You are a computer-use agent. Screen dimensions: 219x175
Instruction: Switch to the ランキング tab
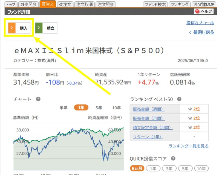pos(180,4)
